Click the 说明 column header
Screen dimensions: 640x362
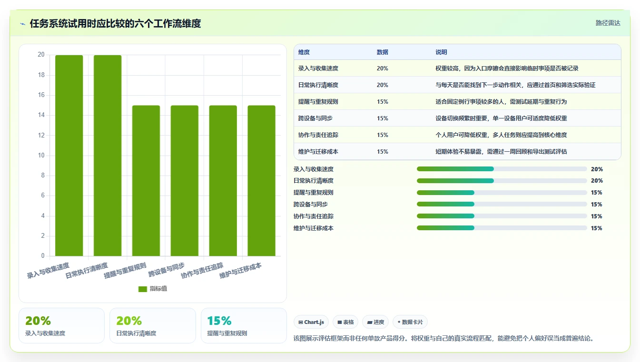point(441,52)
